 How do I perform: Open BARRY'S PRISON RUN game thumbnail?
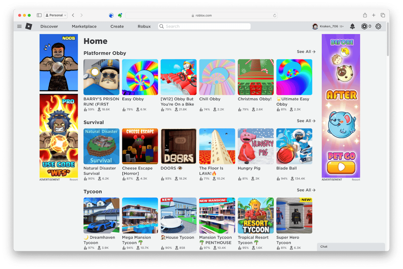click(101, 77)
